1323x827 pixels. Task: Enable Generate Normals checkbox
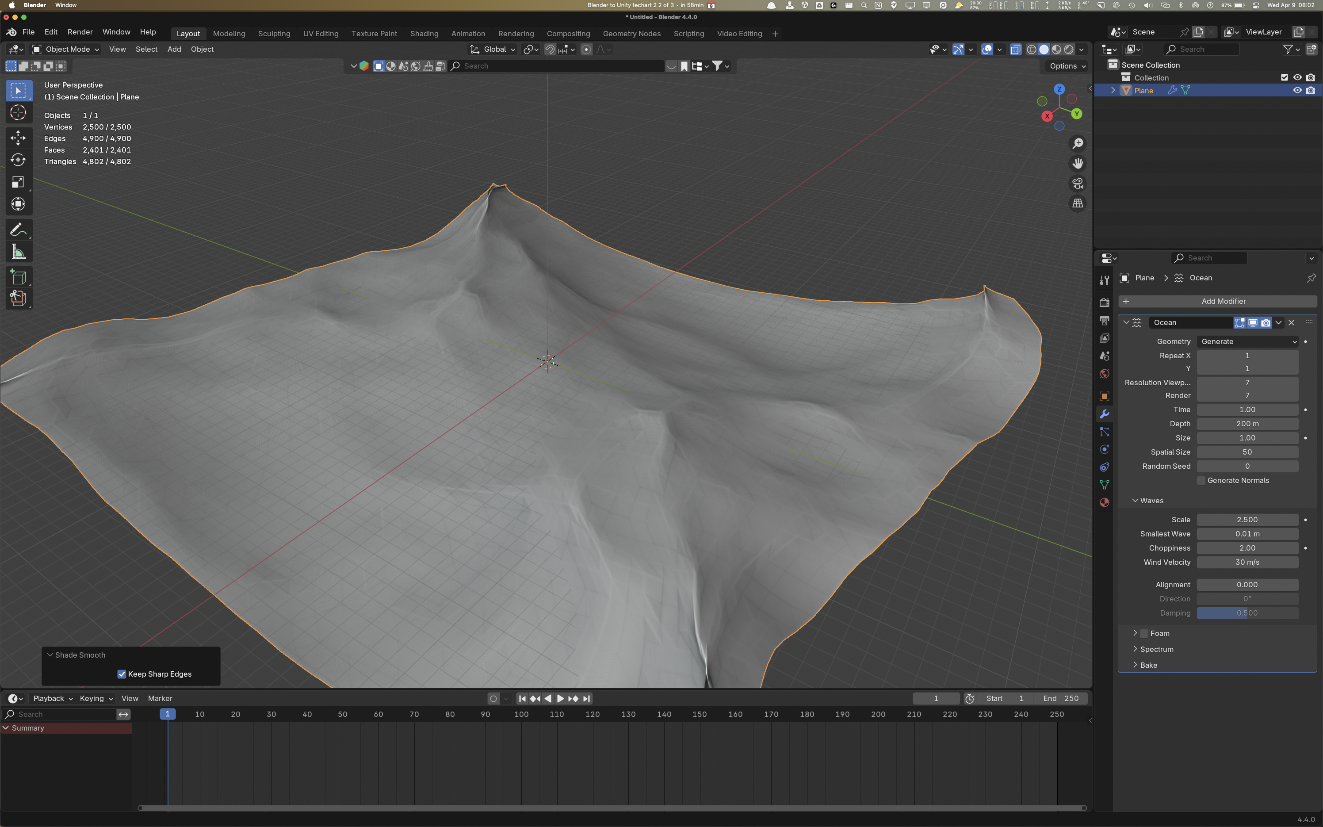point(1201,480)
